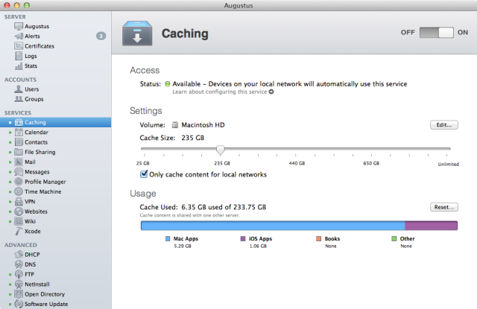Click the 1.06 GB value under iOS Apps
Viewport: 477px width, 309px height.
pos(258,246)
